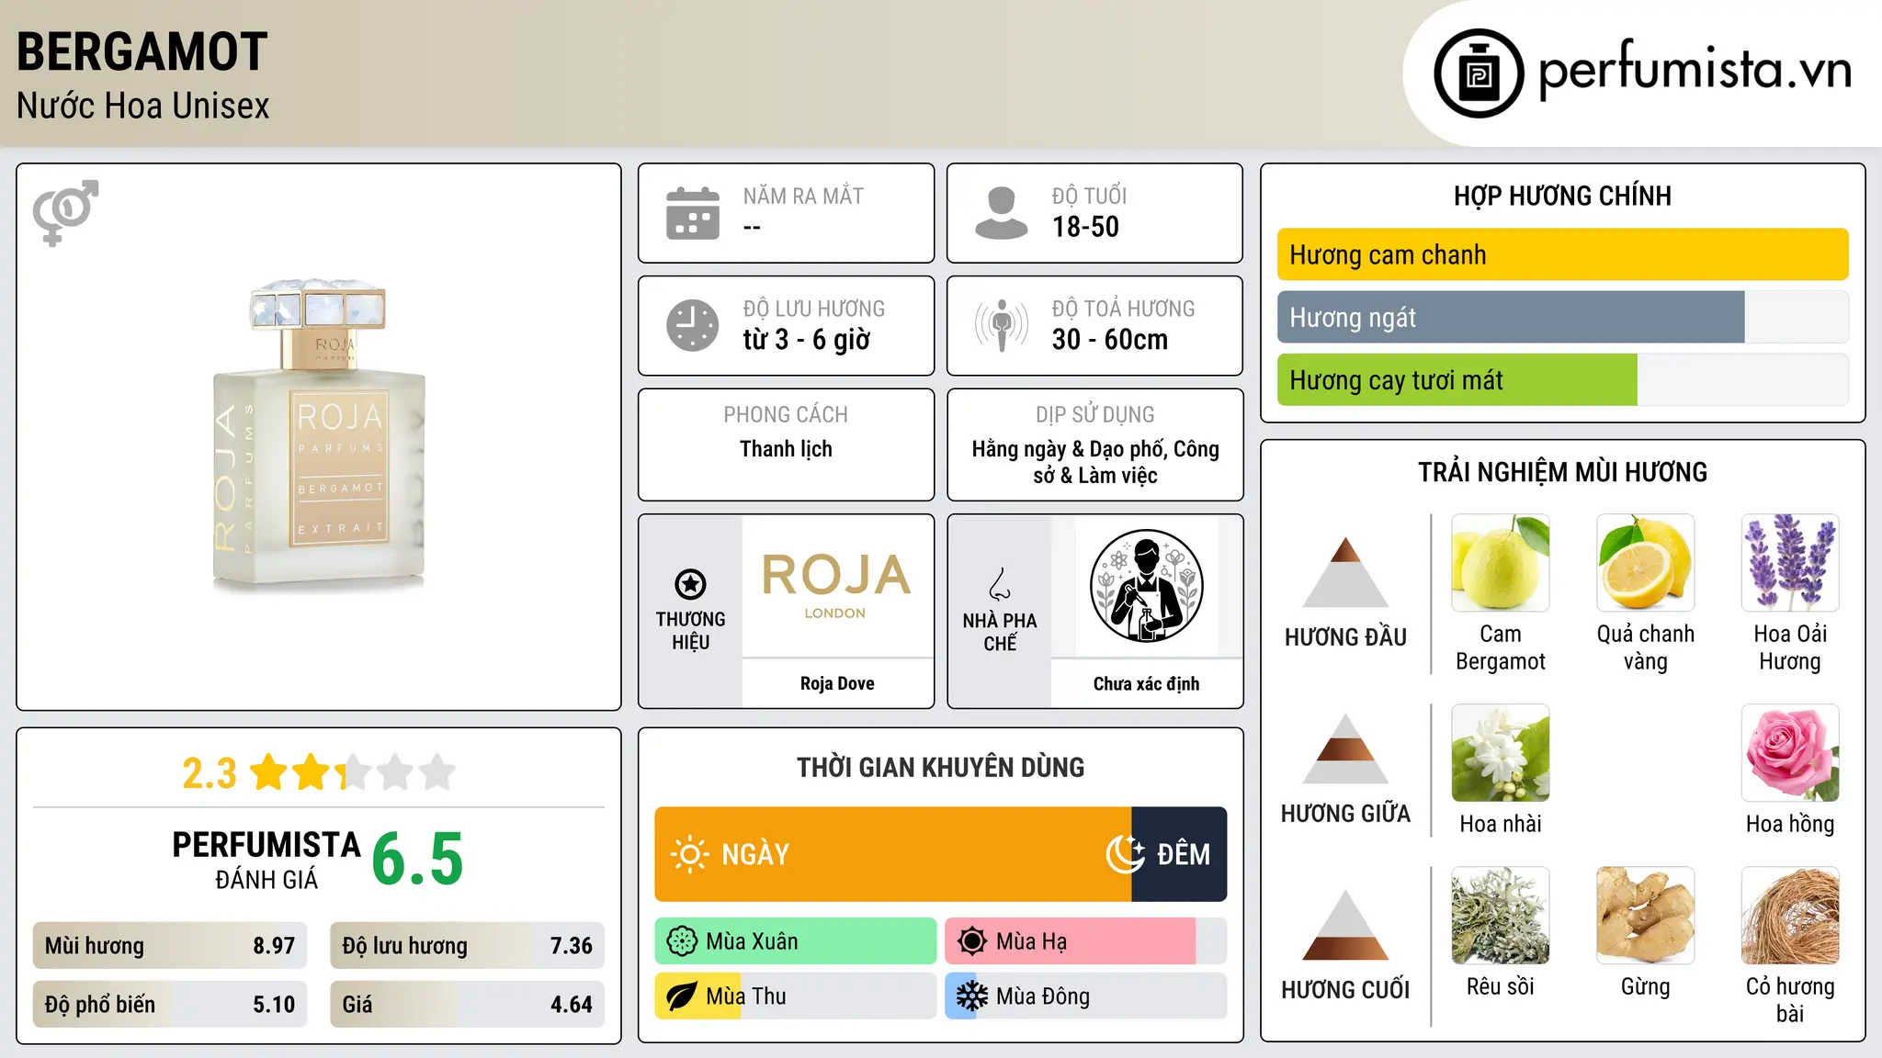
Task: Click the NĂM RA MẮT label
Action: [x=803, y=196]
